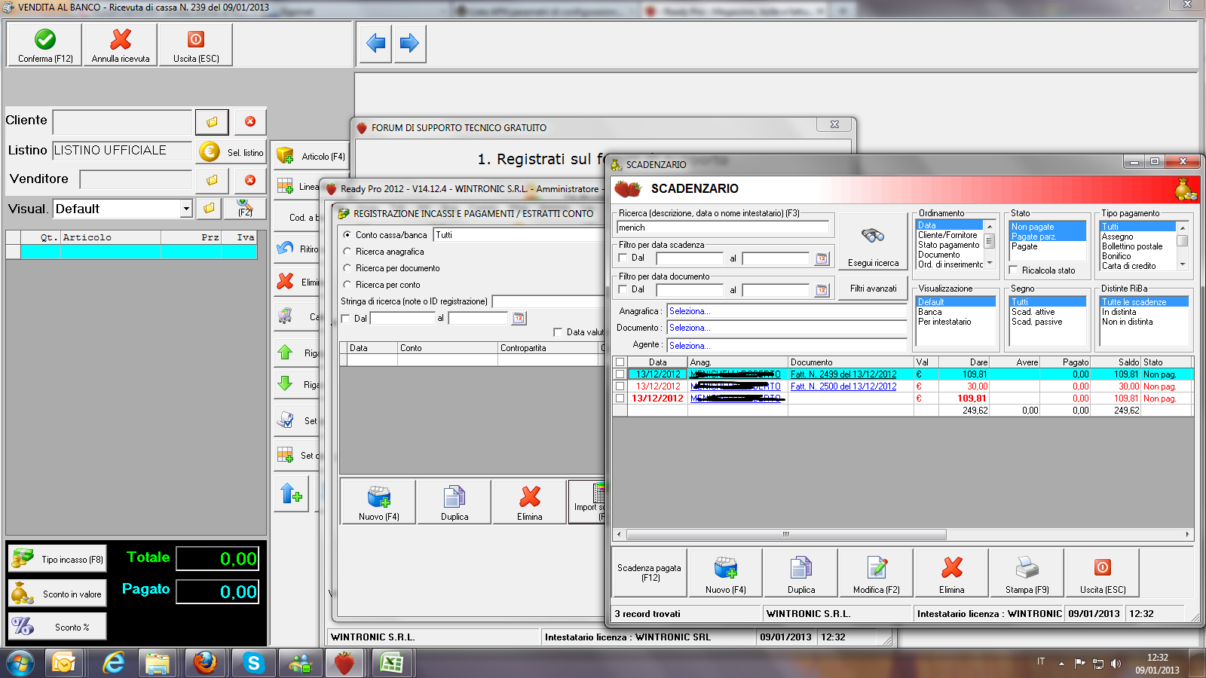Select the Ricerca anagrafica radio button
Image resolution: width=1206 pixels, height=678 pixels.
pyautogui.click(x=347, y=252)
